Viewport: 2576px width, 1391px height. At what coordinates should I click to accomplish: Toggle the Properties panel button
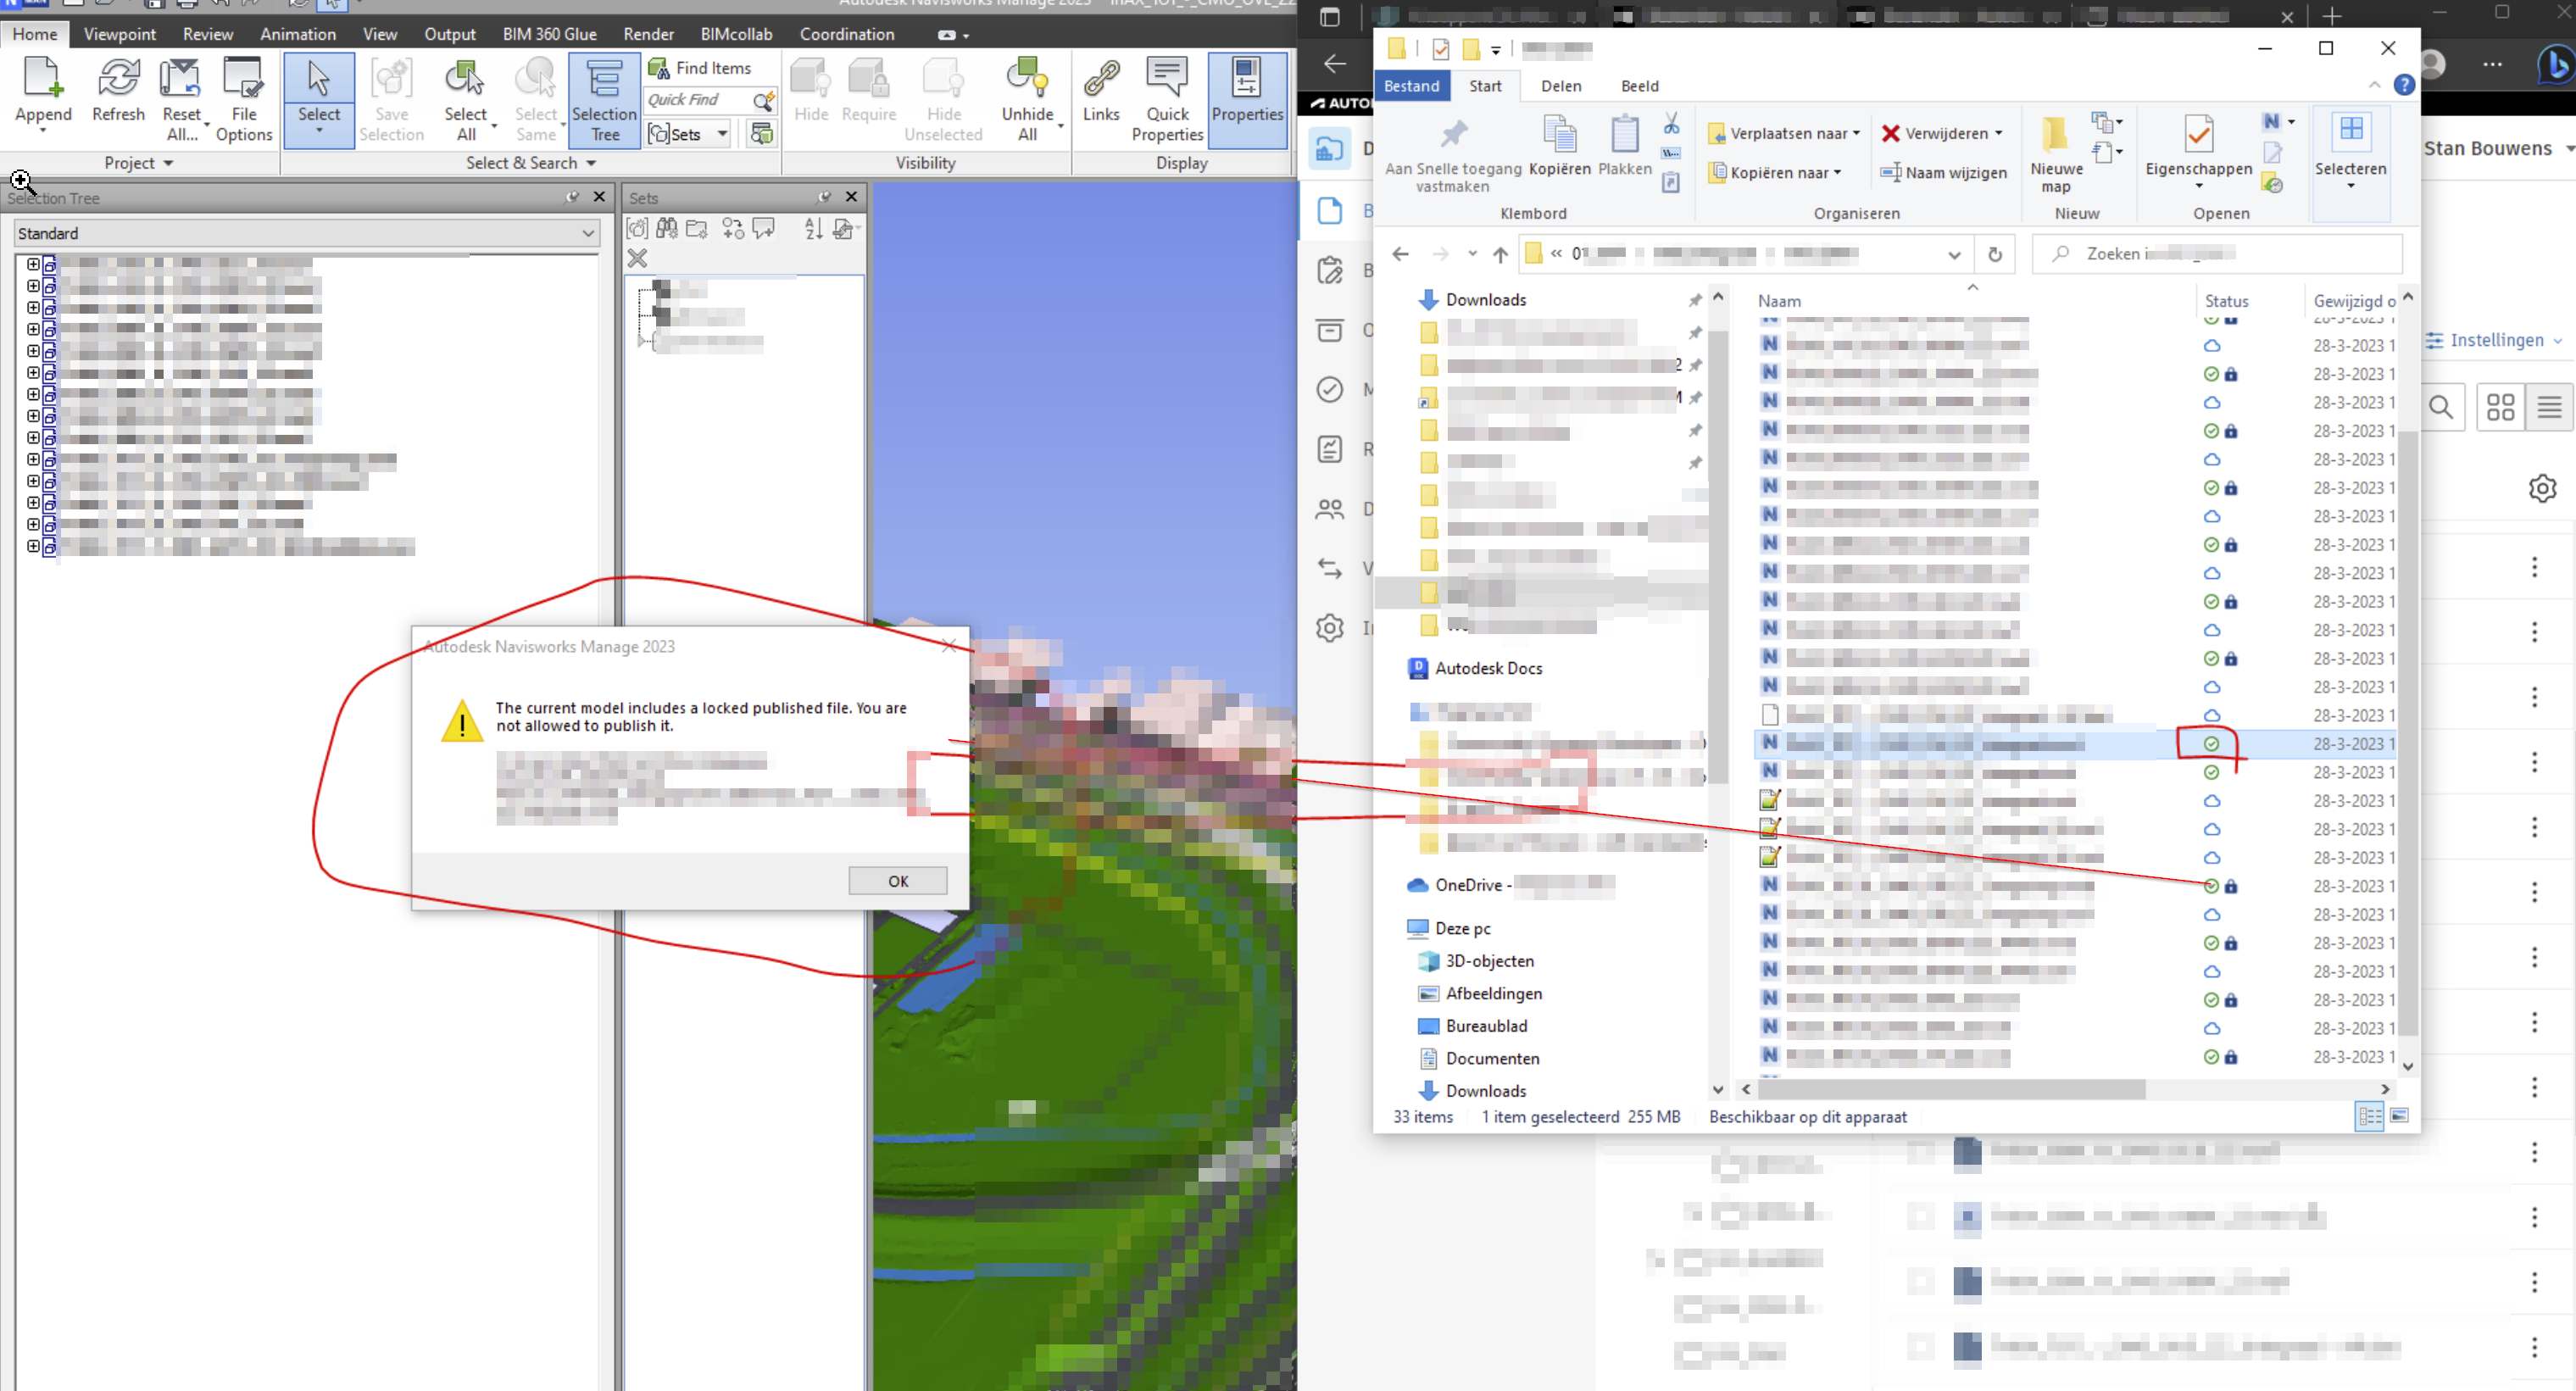pyautogui.click(x=1246, y=98)
